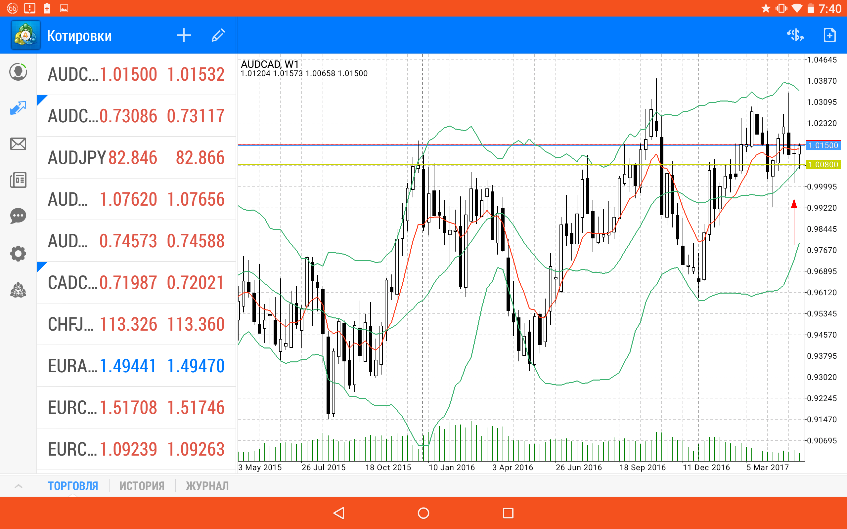Tap the new order dollar icon

point(795,35)
